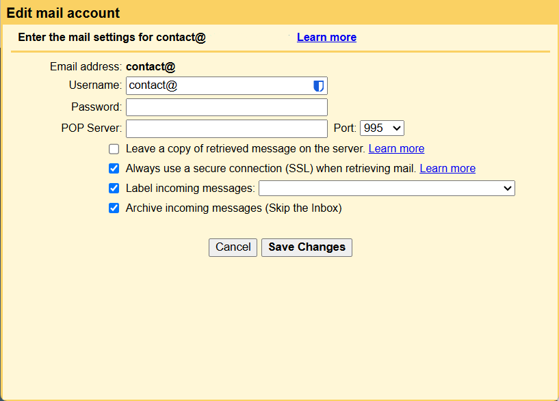The image size is (559, 401).
Task: Focus the Username input field
Action: pyautogui.click(x=226, y=86)
